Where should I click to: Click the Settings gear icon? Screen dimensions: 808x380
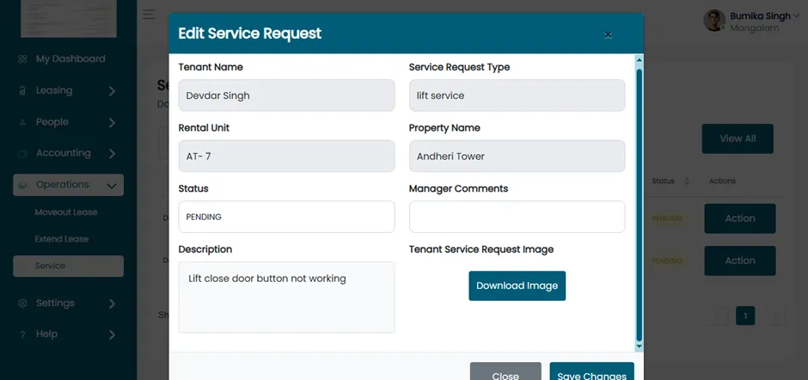tap(22, 303)
